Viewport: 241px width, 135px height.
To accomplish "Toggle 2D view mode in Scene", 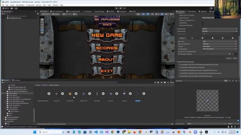I will click(x=143, y=14).
